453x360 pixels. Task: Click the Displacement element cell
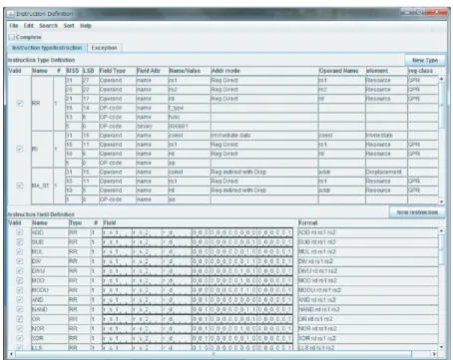click(386, 172)
